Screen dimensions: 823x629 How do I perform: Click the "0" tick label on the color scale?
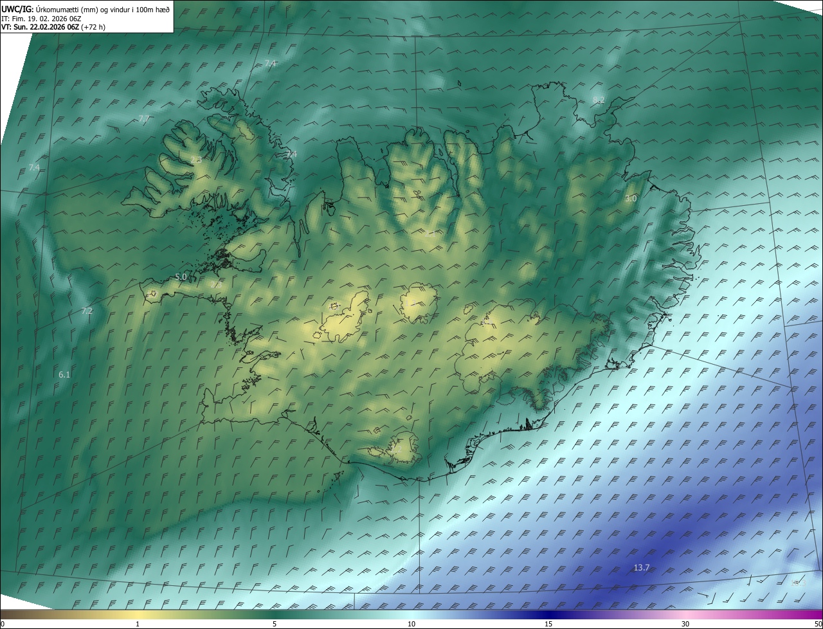click(3, 624)
